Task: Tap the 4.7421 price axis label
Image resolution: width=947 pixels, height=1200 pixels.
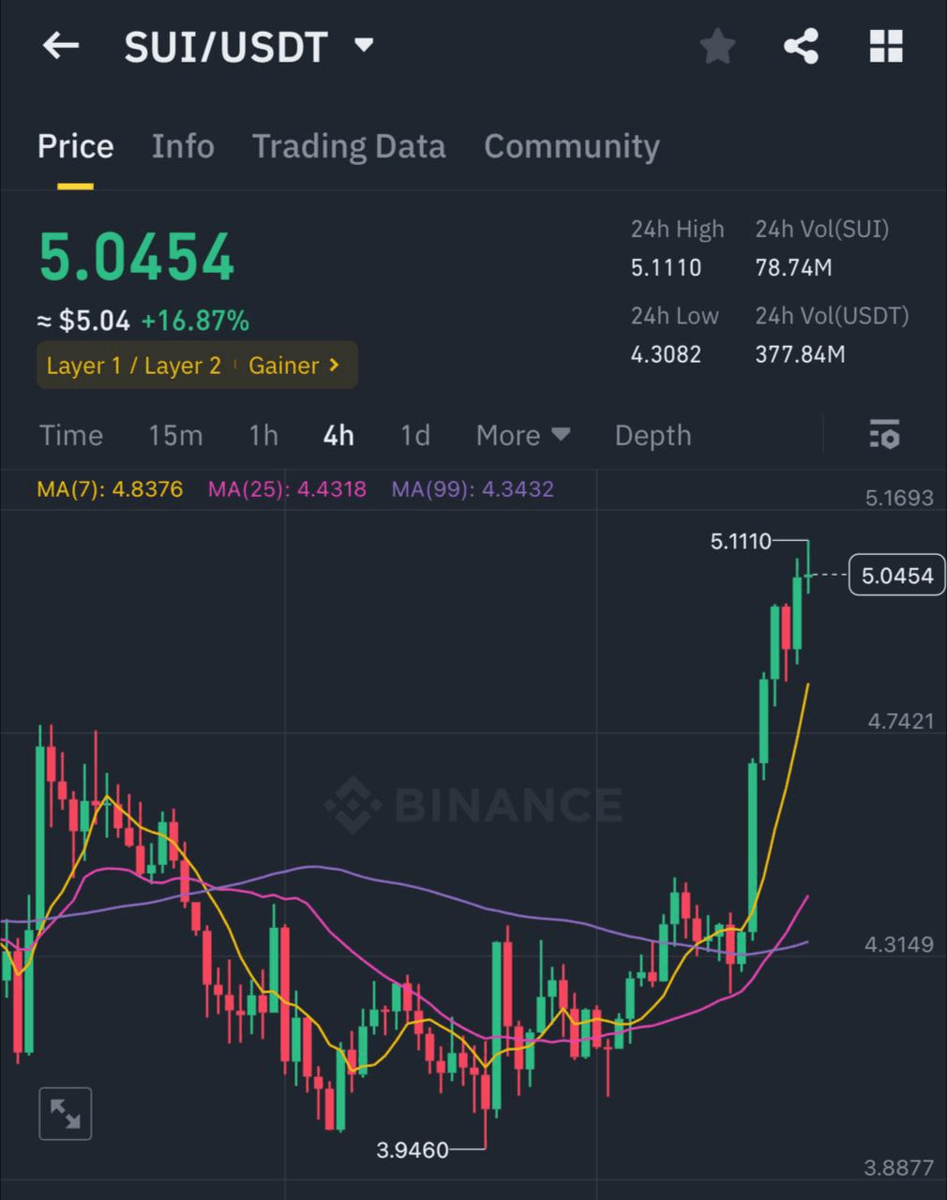Action: [901, 721]
